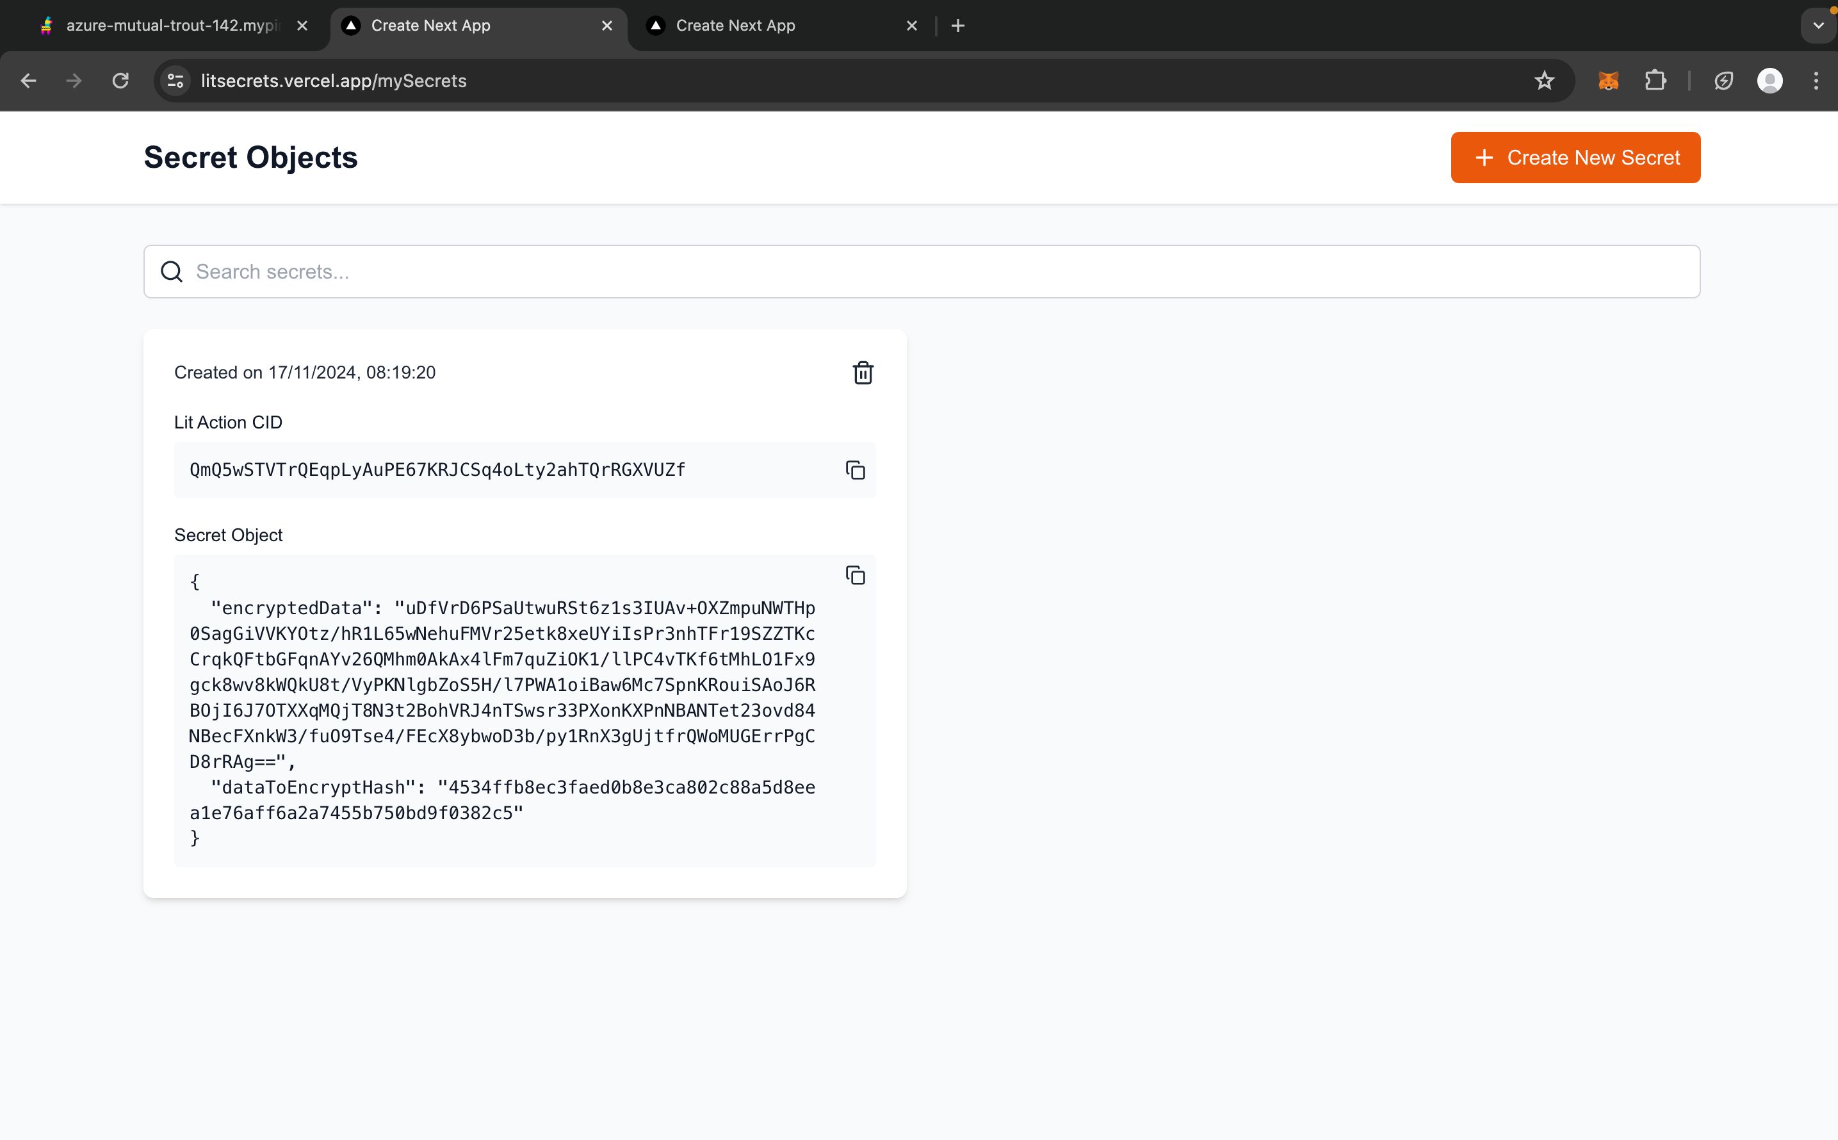The width and height of the screenshot is (1838, 1140).
Task: Open the browser extensions puzzle icon
Action: pyautogui.click(x=1655, y=81)
